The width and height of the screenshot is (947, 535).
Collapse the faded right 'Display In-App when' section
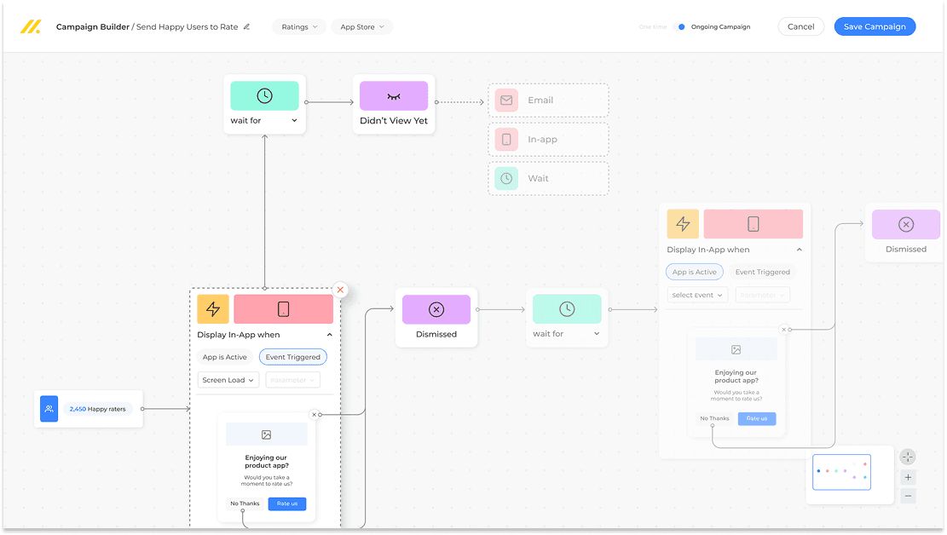pos(799,250)
